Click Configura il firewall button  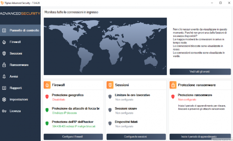(73, 137)
